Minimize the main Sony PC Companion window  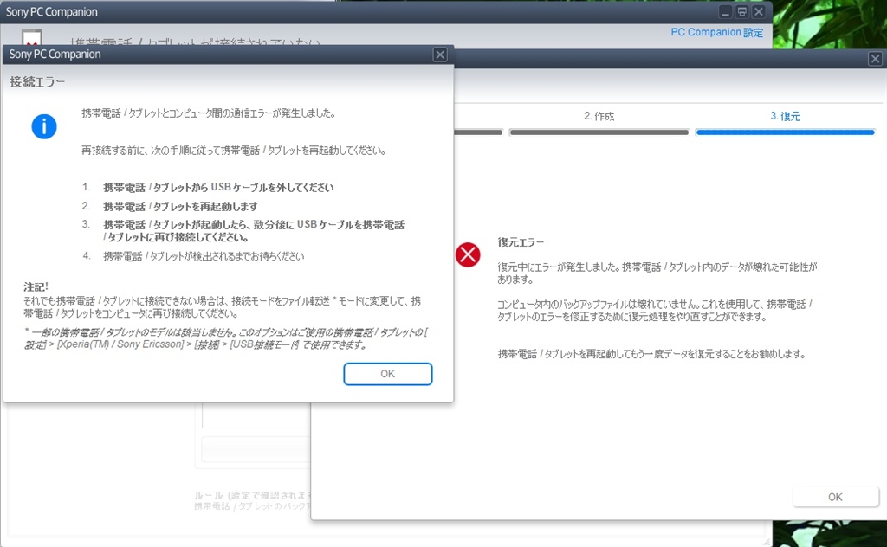(x=726, y=12)
